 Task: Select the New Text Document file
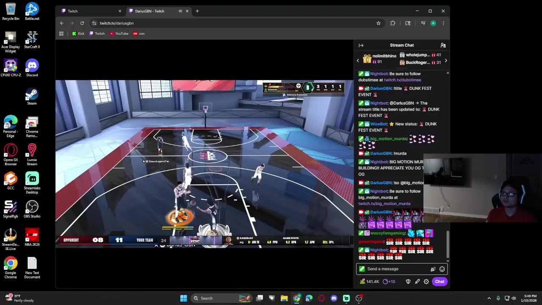32,268
